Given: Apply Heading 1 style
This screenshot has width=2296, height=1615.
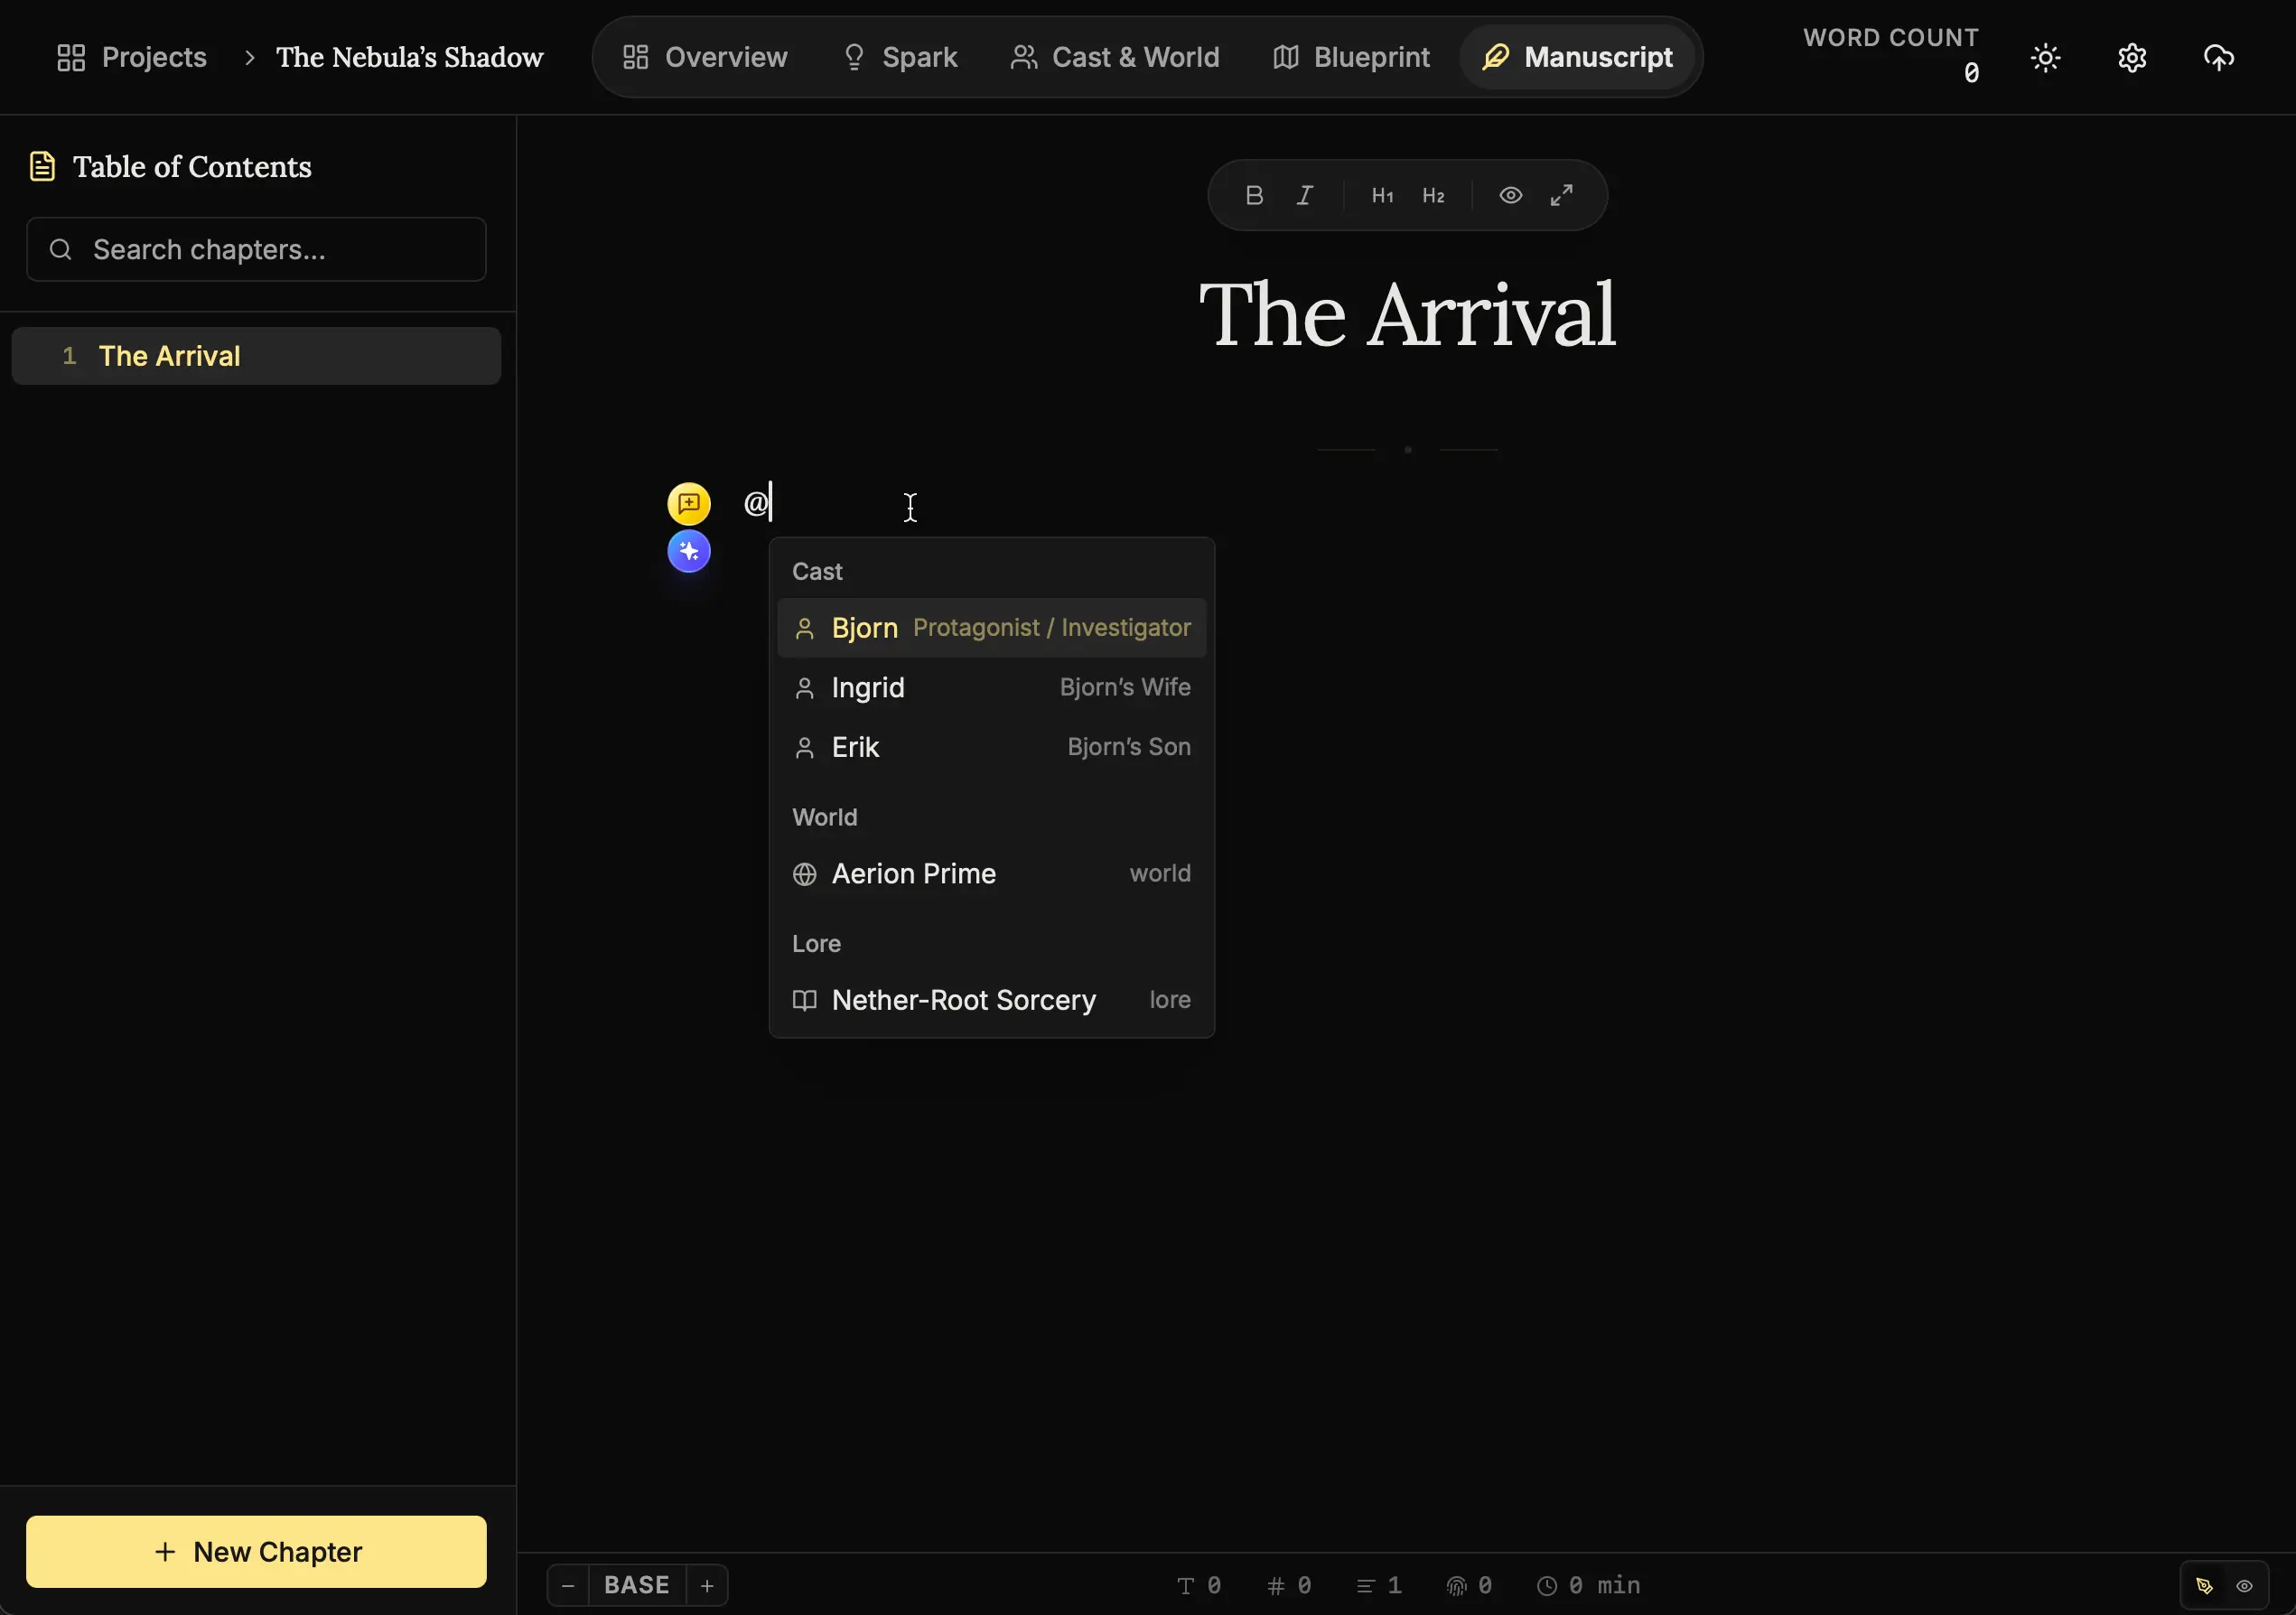Looking at the screenshot, I should [1382, 196].
